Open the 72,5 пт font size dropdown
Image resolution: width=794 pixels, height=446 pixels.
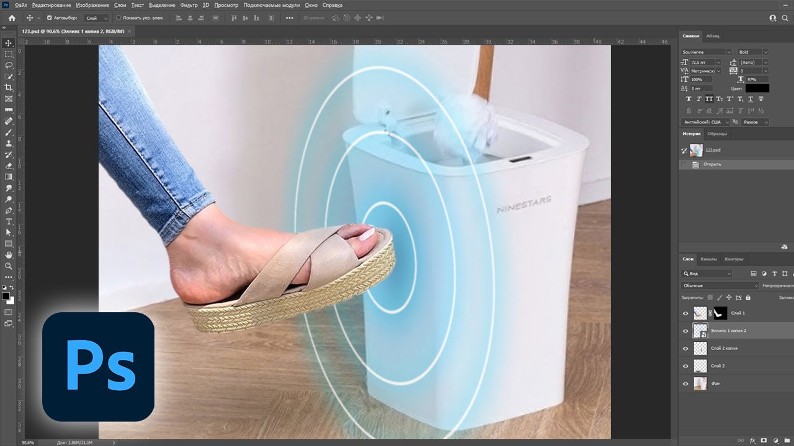click(706, 63)
